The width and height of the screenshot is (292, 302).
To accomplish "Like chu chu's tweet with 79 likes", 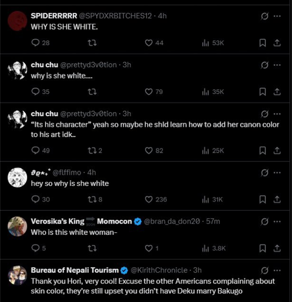I will pyautogui.click(x=149, y=92).
